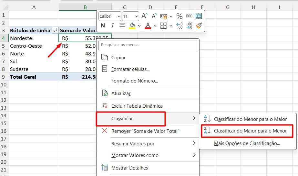Screen dimensions: 298x176
Task: Click the Increase Font Size icon
Action: 145,16
